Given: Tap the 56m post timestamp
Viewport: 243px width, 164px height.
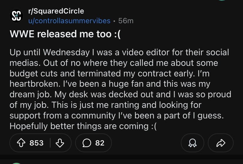Looking at the screenshot, I should (x=126, y=21).
